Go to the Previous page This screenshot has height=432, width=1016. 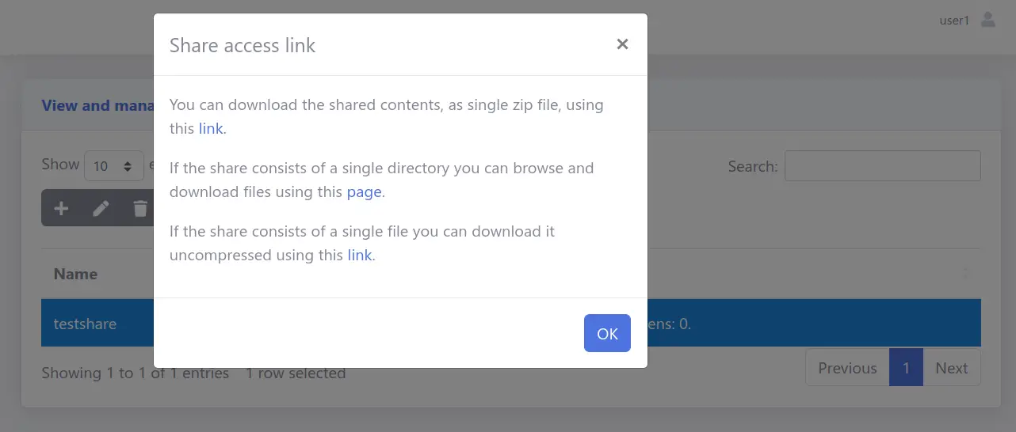(x=847, y=368)
